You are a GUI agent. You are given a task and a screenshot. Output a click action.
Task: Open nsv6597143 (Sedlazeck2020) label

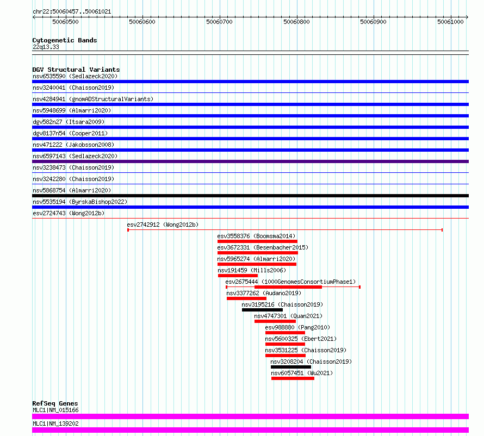point(75,156)
